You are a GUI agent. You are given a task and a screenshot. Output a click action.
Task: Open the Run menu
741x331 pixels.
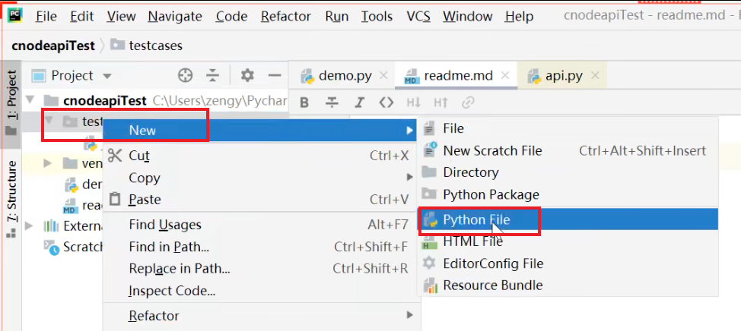click(x=336, y=17)
